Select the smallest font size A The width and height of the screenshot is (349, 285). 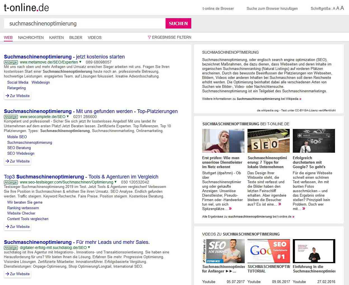(334, 9)
